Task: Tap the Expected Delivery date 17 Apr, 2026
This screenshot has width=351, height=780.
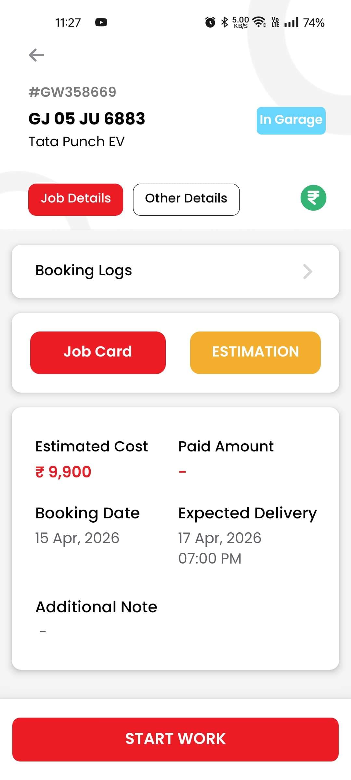Action: pyautogui.click(x=220, y=538)
